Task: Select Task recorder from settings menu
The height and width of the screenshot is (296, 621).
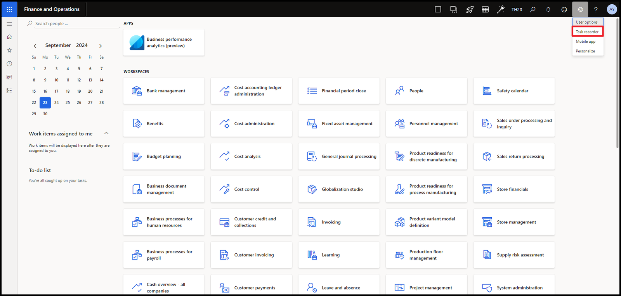Action: pos(588,32)
